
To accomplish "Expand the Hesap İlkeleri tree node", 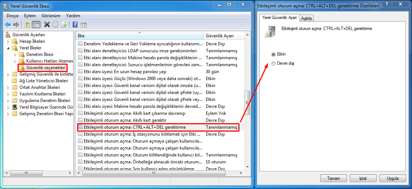I will [8, 41].
